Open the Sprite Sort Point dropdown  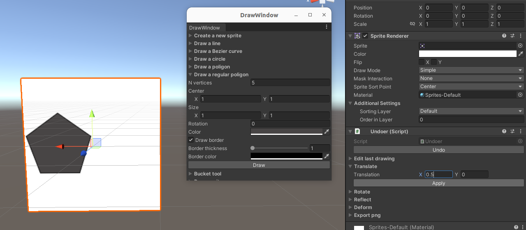[471, 87]
